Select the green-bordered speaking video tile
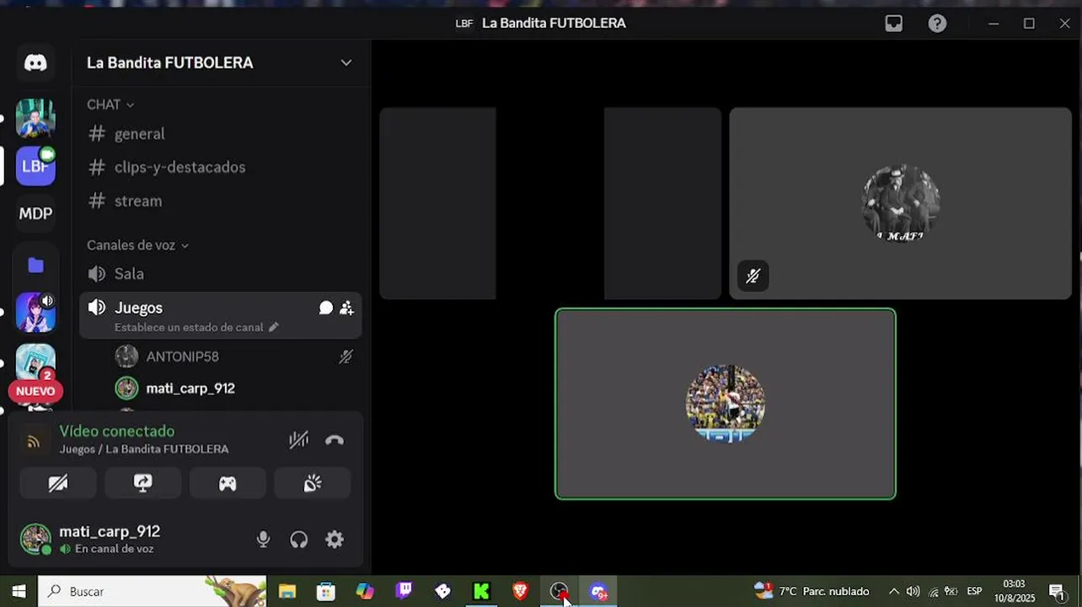This screenshot has height=607, width=1082. point(726,404)
